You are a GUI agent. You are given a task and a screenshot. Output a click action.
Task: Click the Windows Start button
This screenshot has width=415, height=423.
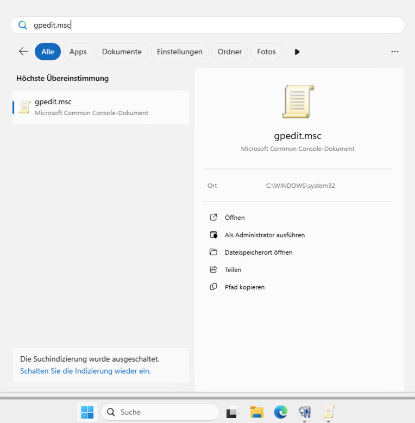click(x=87, y=412)
